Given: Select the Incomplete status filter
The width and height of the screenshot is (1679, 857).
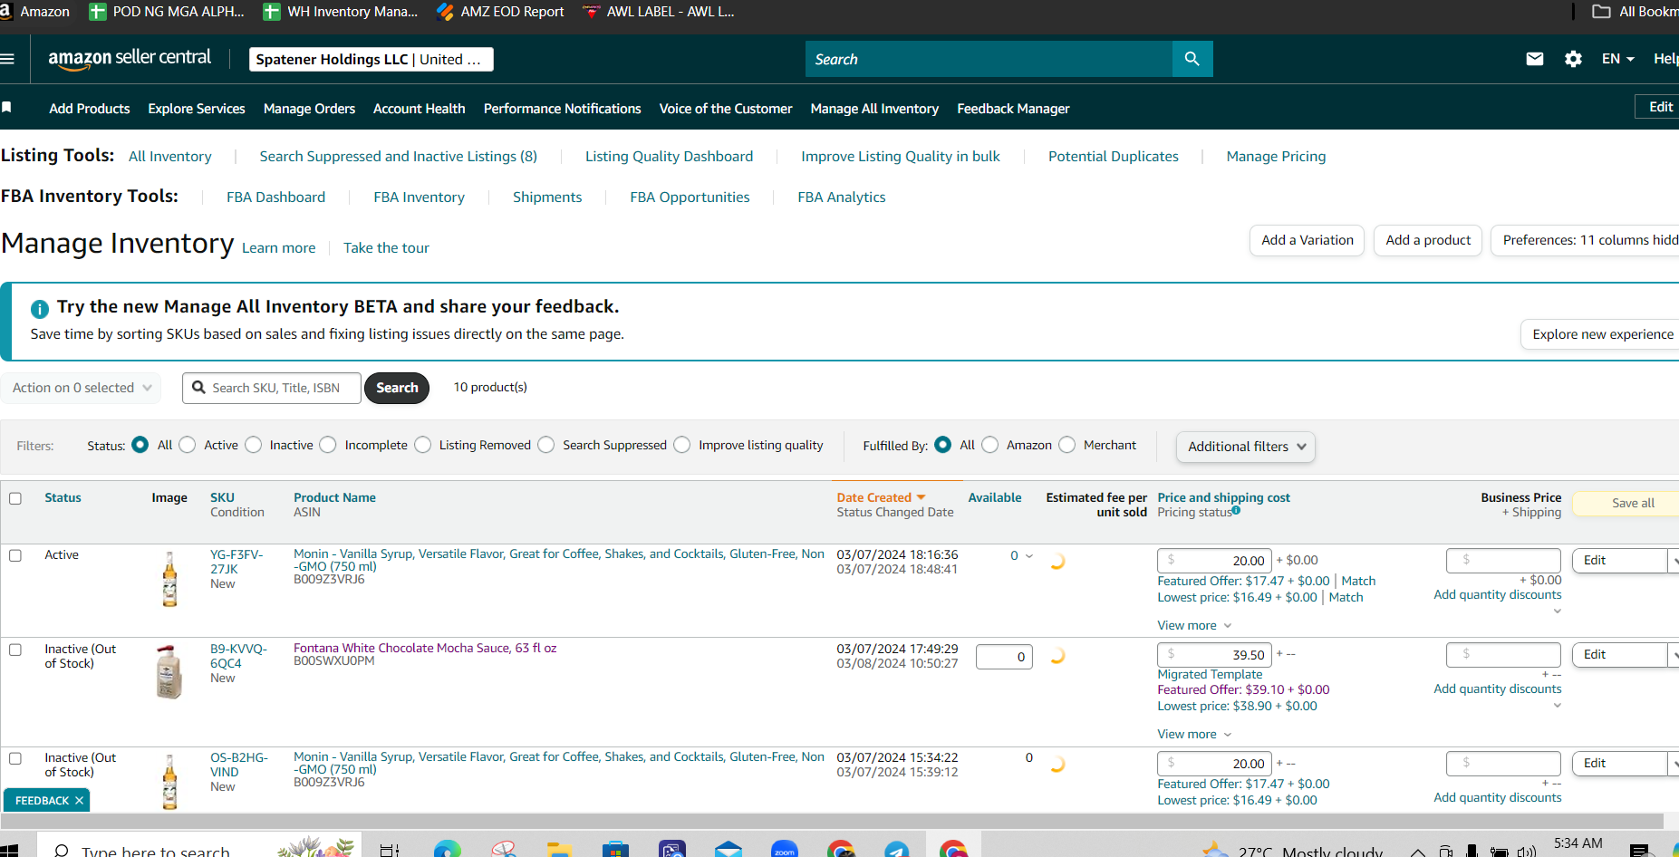Looking at the screenshot, I should (x=328, y=445).
